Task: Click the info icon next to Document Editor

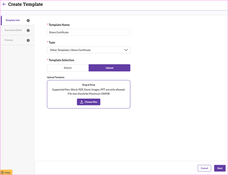Action: (28, 30)
